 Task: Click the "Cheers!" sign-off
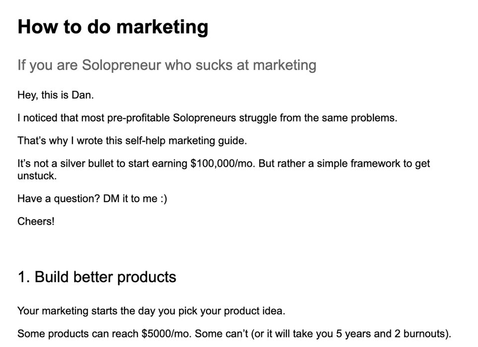coord(36,221)
